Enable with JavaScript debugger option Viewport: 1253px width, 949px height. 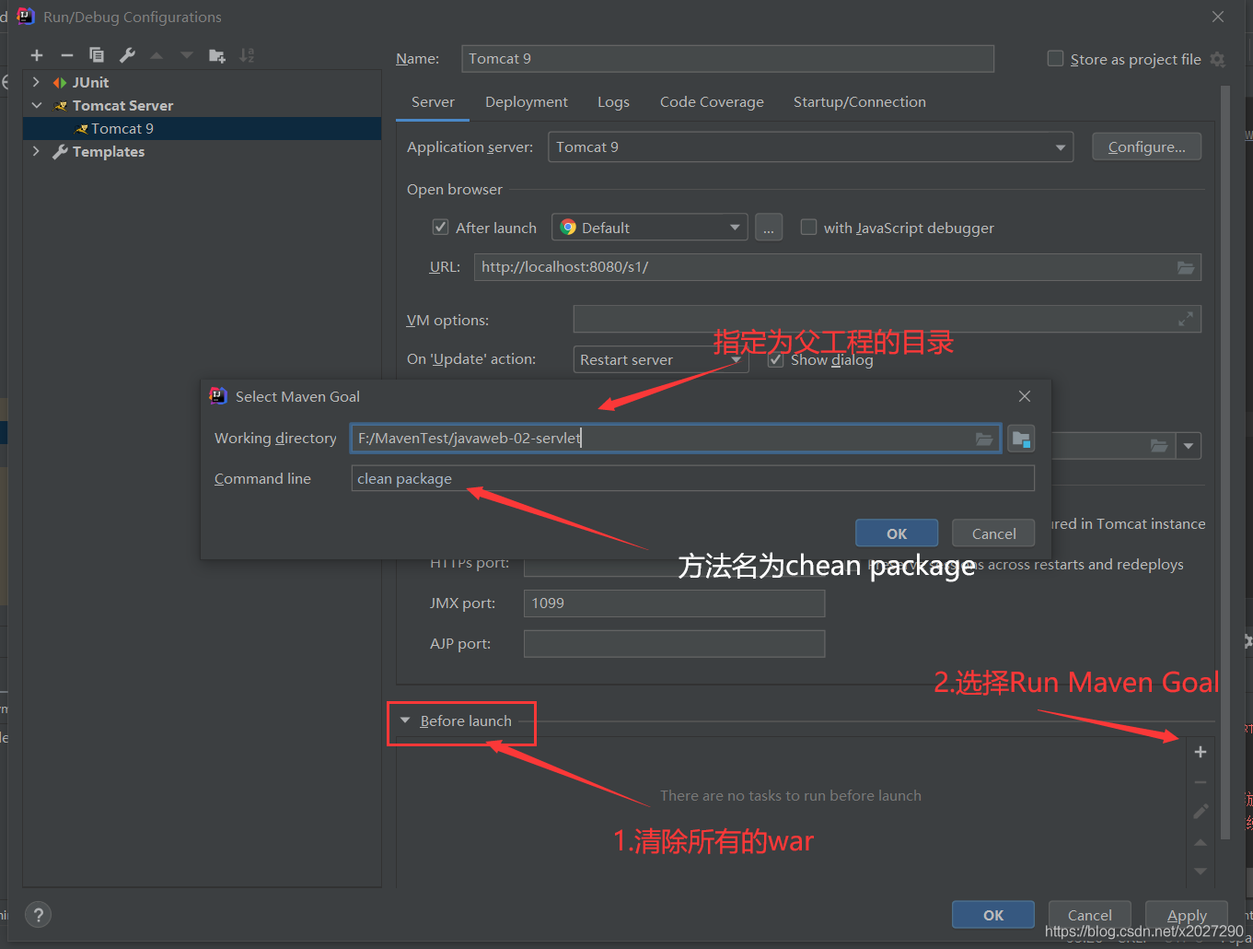pos(809,228)
